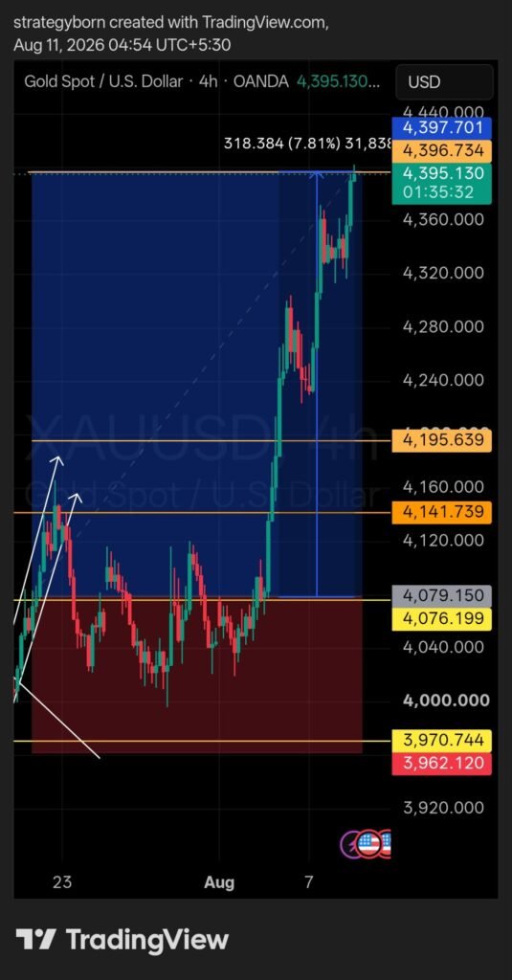Click the USD currency selector button

click(x=444, y=82)
